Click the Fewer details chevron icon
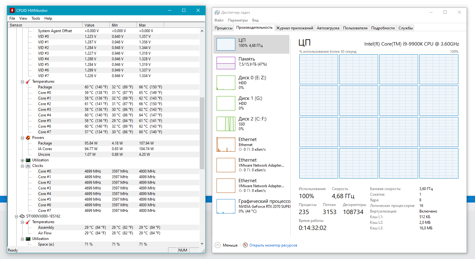The height and width of the screenshot is (259, 475). (x=218, y=245)
